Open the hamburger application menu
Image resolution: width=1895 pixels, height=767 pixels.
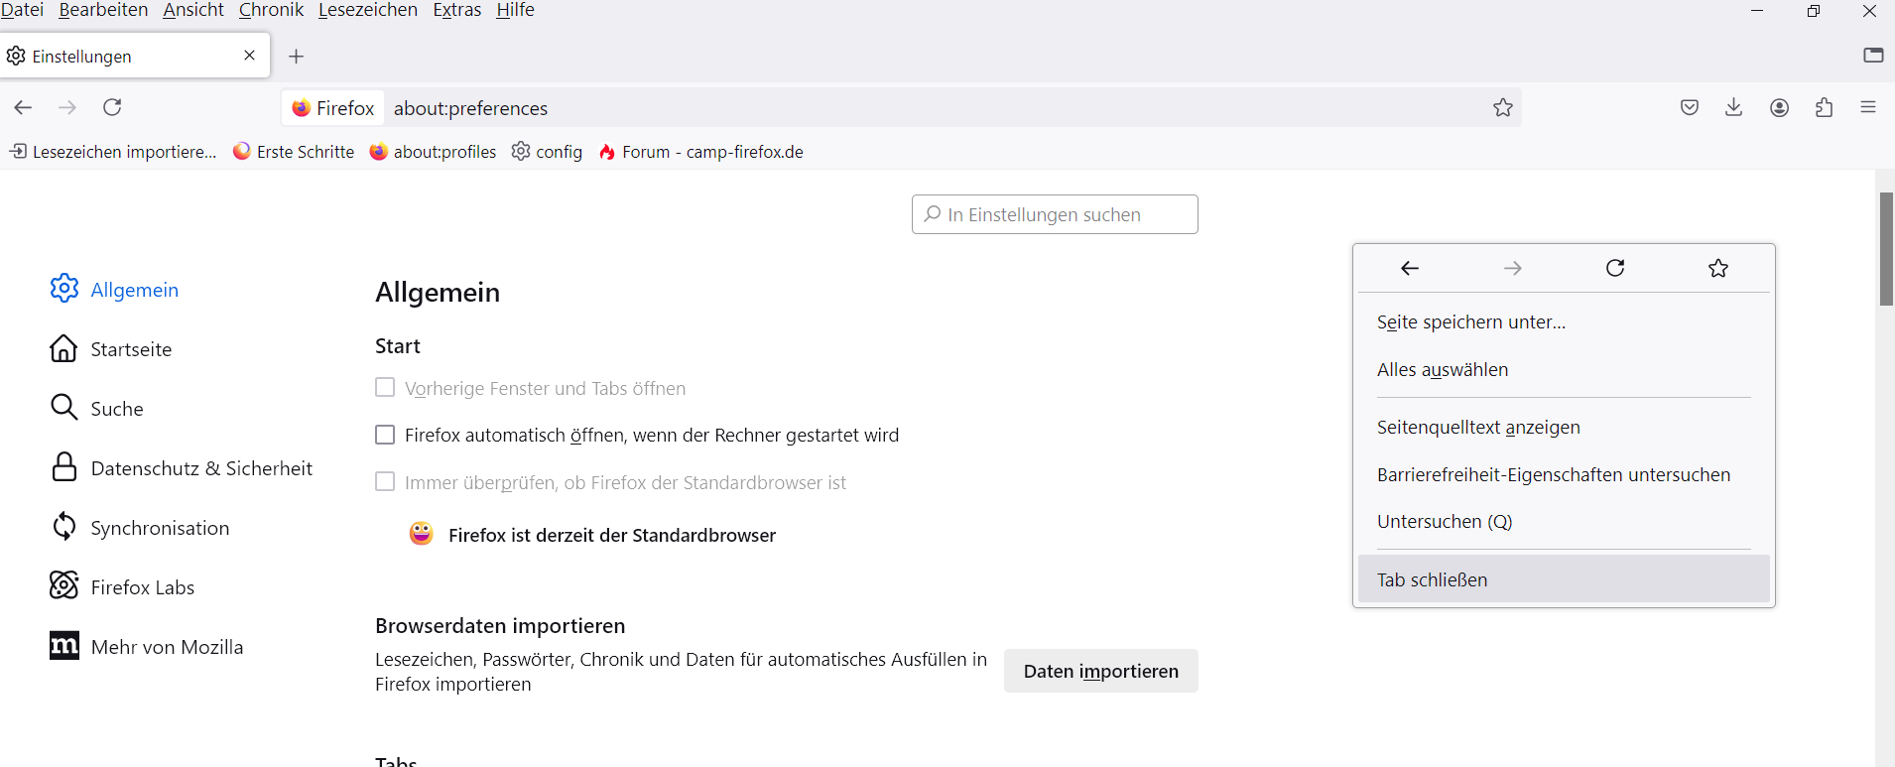click(1868, 107)
